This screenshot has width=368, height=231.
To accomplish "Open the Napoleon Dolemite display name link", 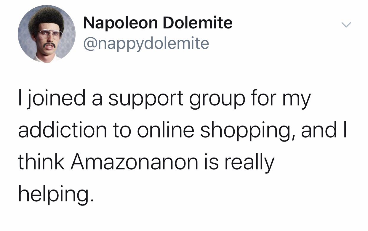I will point(158,23).
